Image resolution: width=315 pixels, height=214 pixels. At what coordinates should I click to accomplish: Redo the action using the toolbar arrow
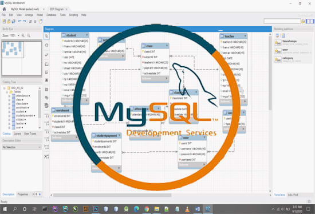coord(24,21)
